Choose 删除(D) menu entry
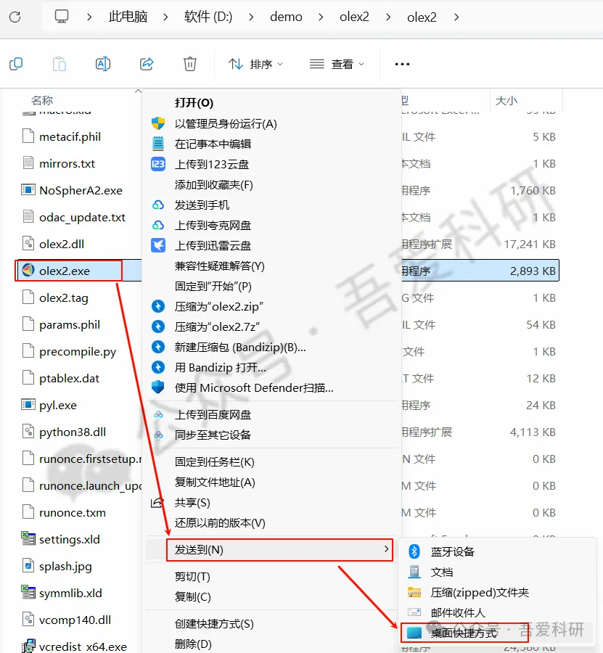The image size is (603, 653). click(x=193, y=644)
